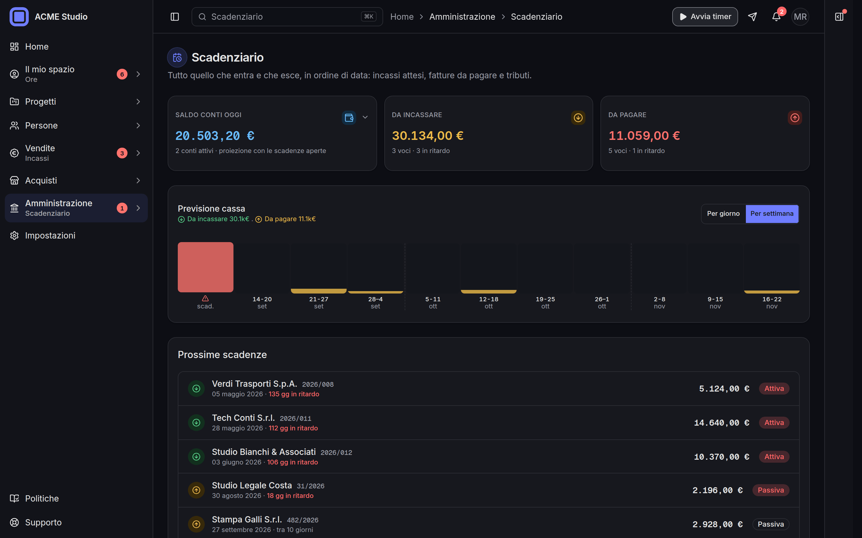Click the Stampa Galli outgoing icon
The width and height of the screenshot is (862, 538).
point(196,524)
